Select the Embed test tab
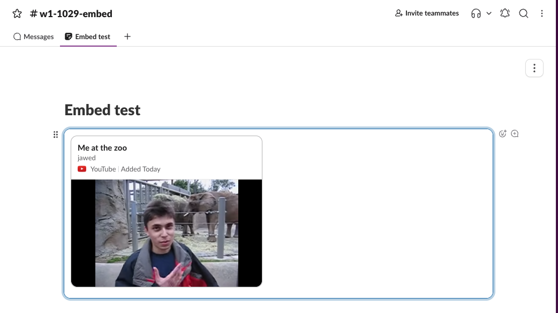Image resolution: width=558 pixels, height=313 pixels. click(x=88, y=36)
